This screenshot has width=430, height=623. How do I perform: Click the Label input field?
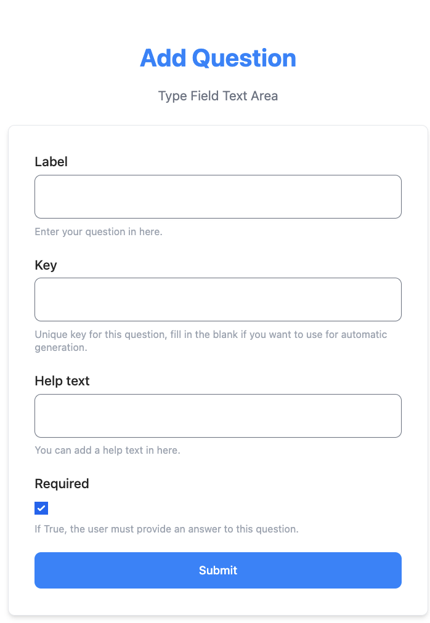tap(218, 196)
